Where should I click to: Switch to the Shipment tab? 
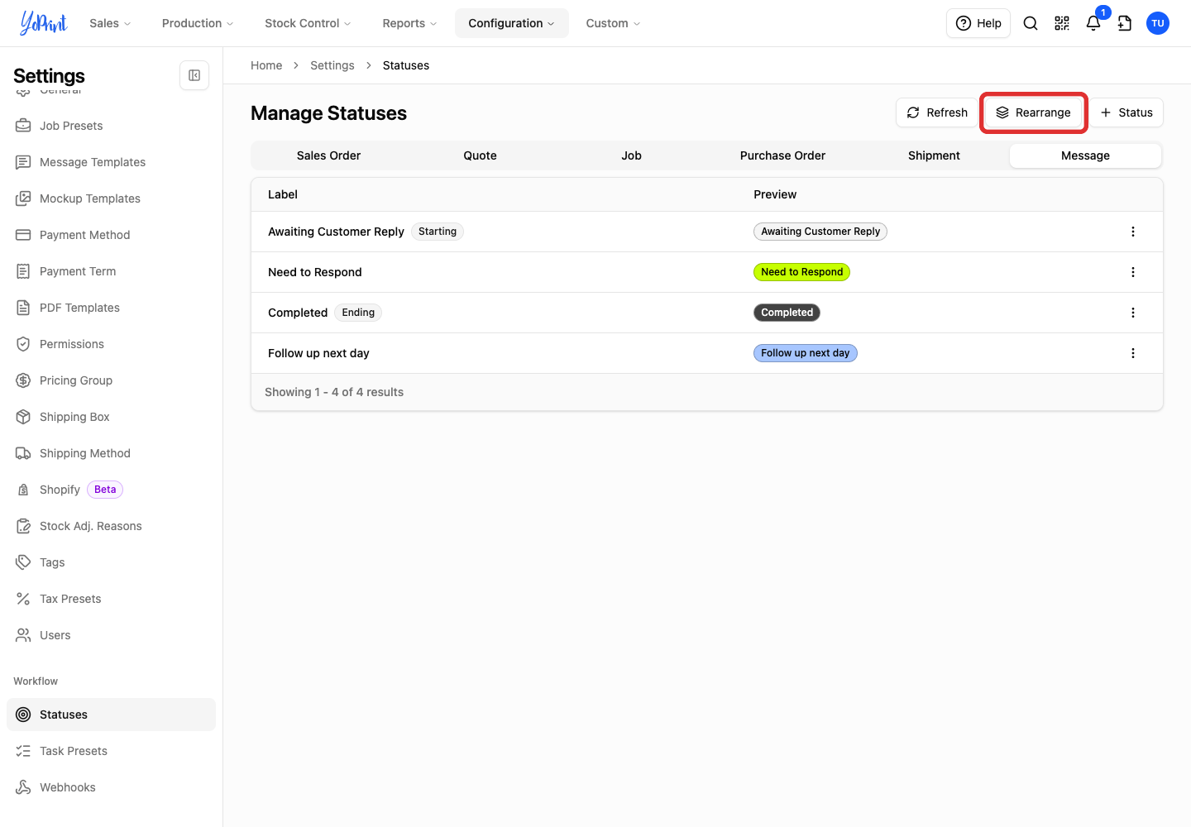tap(934, 155)
